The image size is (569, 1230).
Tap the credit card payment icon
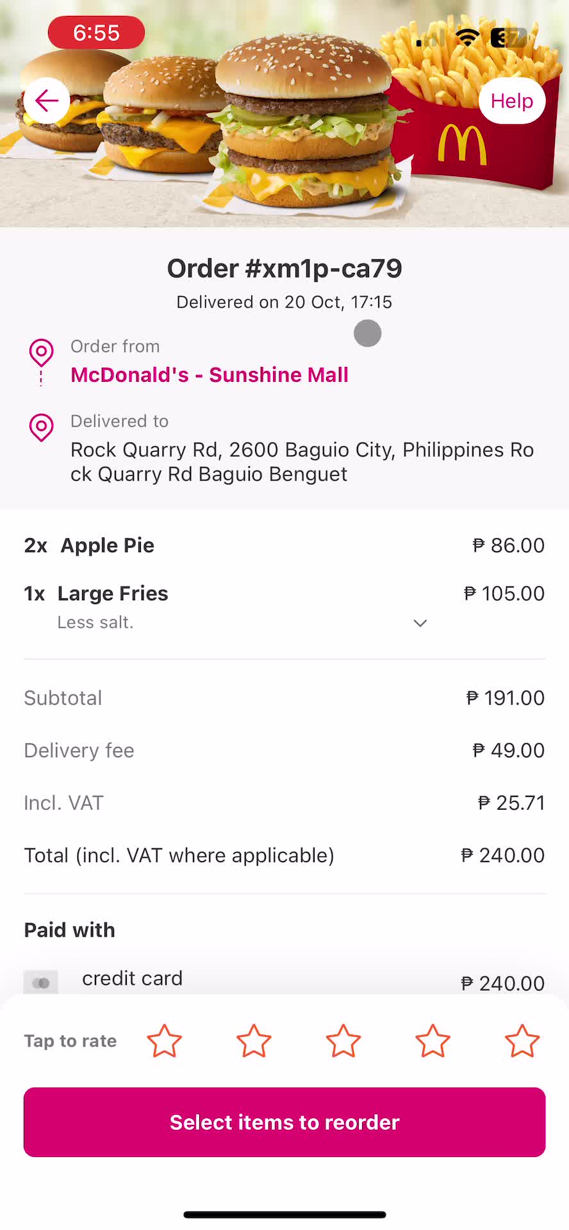point(41,983)
